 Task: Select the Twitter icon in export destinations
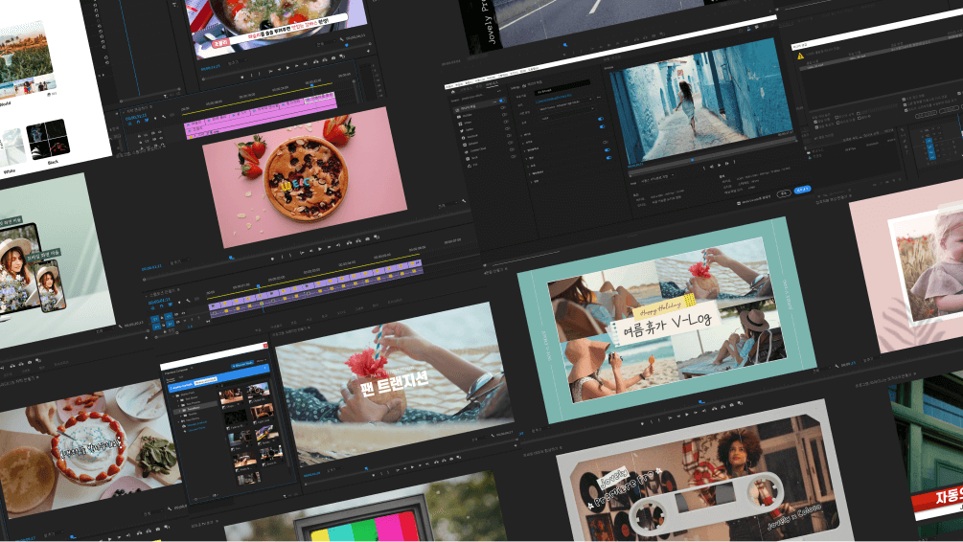tap(462, 131)
